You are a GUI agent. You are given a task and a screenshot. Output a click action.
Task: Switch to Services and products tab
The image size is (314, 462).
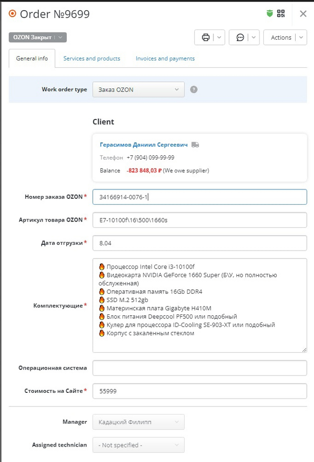point(92,59)
